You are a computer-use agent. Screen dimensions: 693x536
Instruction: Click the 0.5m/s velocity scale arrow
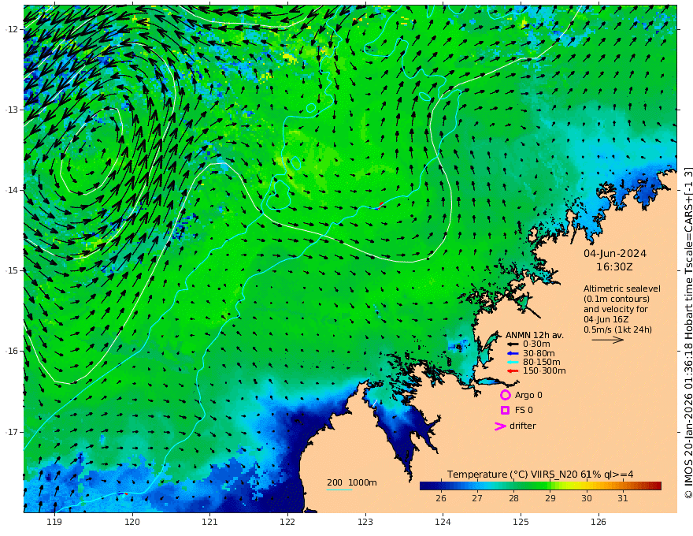coord(608,340)
